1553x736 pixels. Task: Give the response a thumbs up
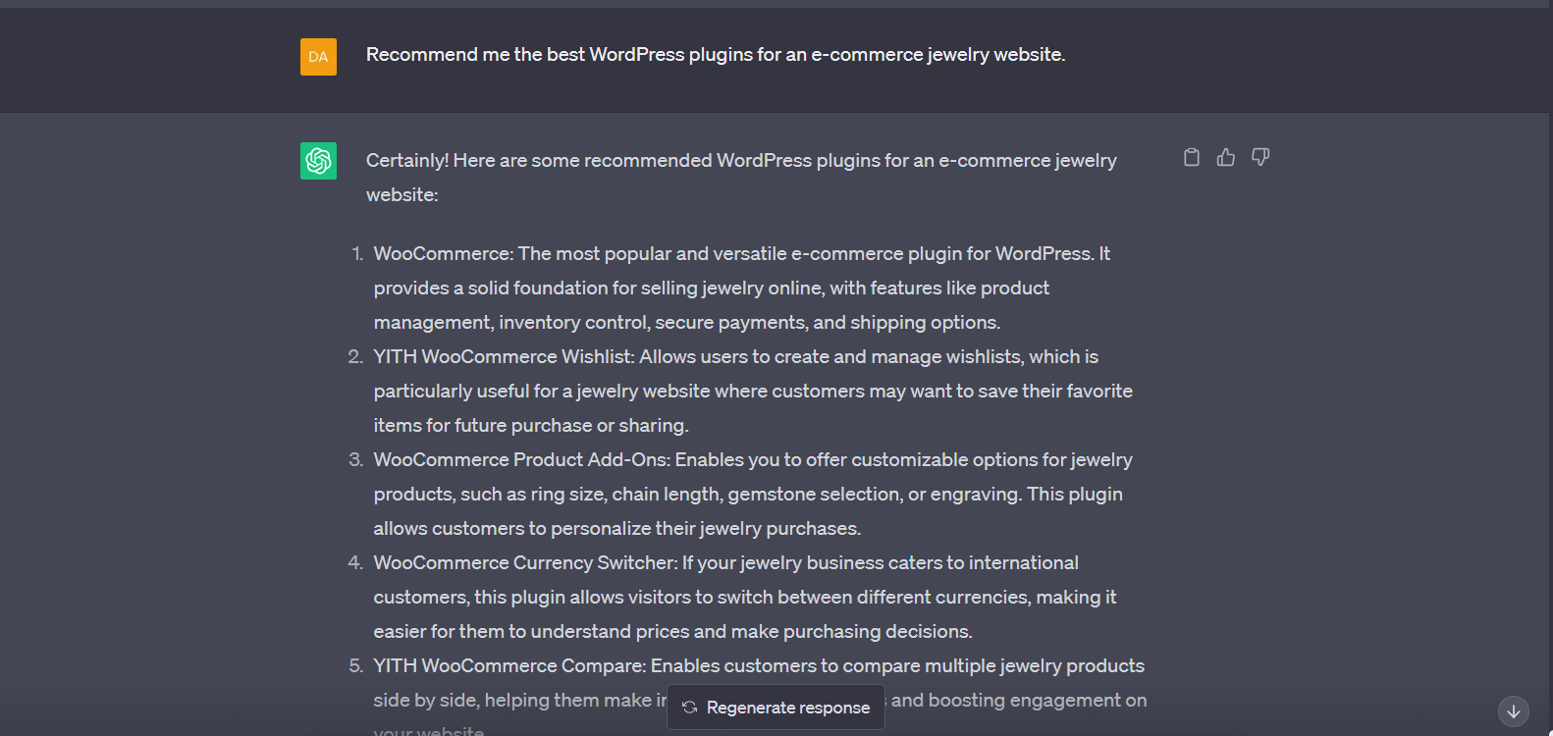pos(1226,157)
